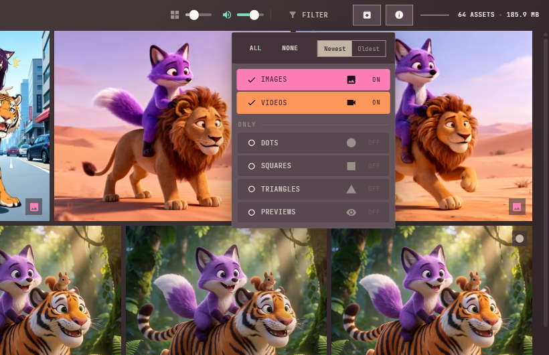
Task: Click the archive download button
Action: [x=367, y=15]
